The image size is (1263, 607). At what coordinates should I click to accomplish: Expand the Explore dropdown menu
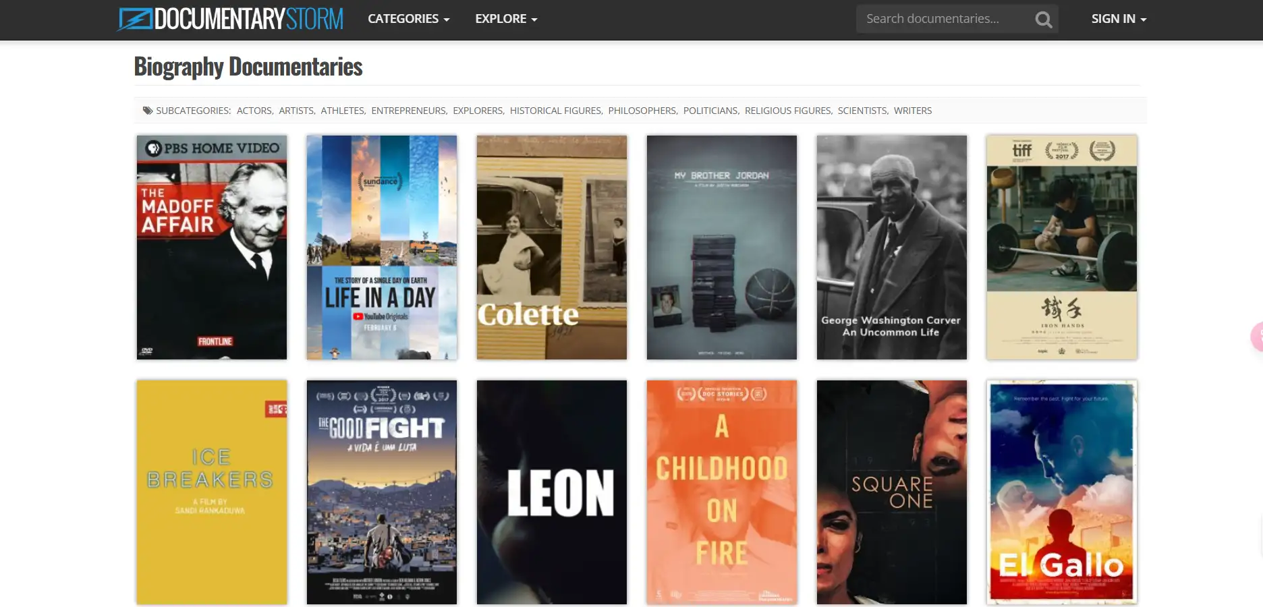[x=506, y=19]
